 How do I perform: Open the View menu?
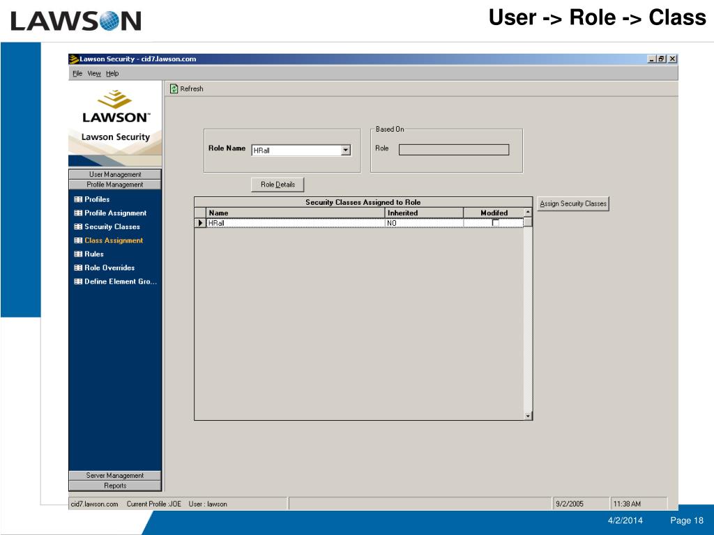click(x=94, y=73)
